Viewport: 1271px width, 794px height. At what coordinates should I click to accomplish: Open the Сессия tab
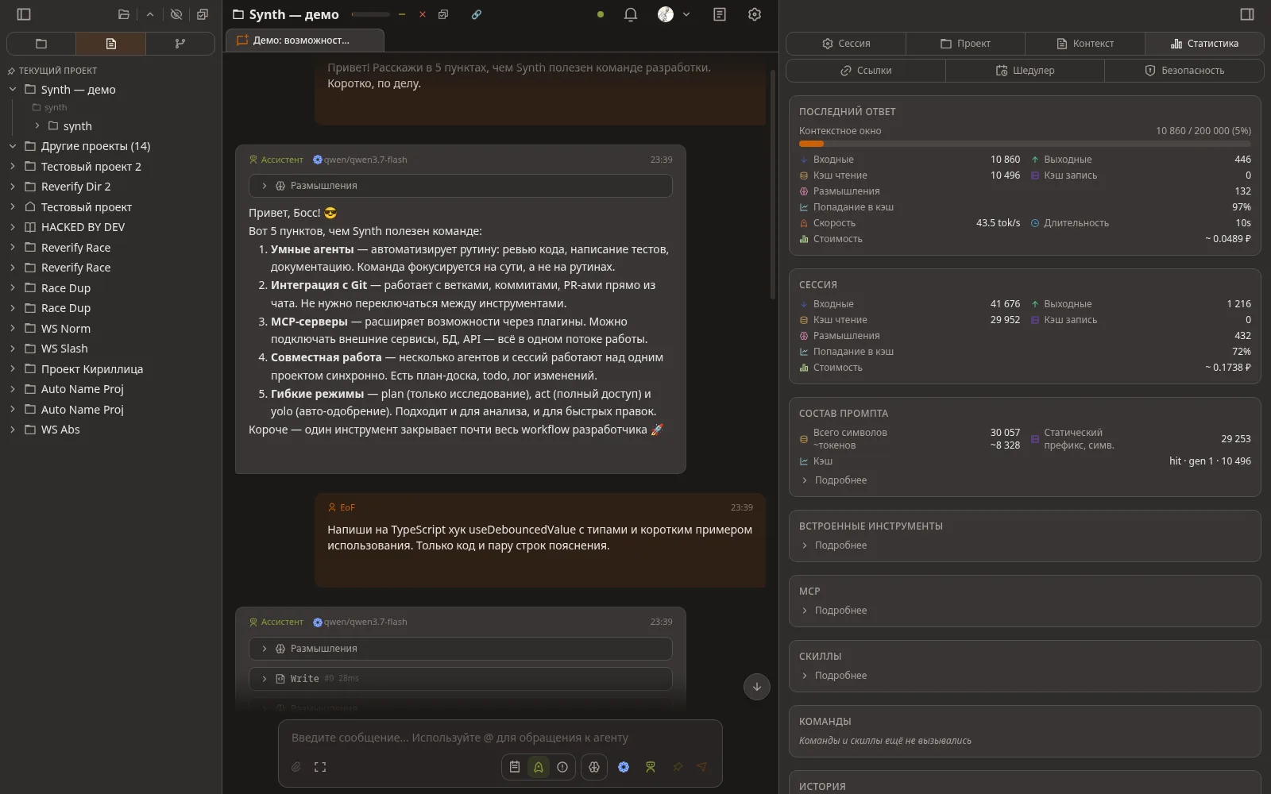pos(846,44)
